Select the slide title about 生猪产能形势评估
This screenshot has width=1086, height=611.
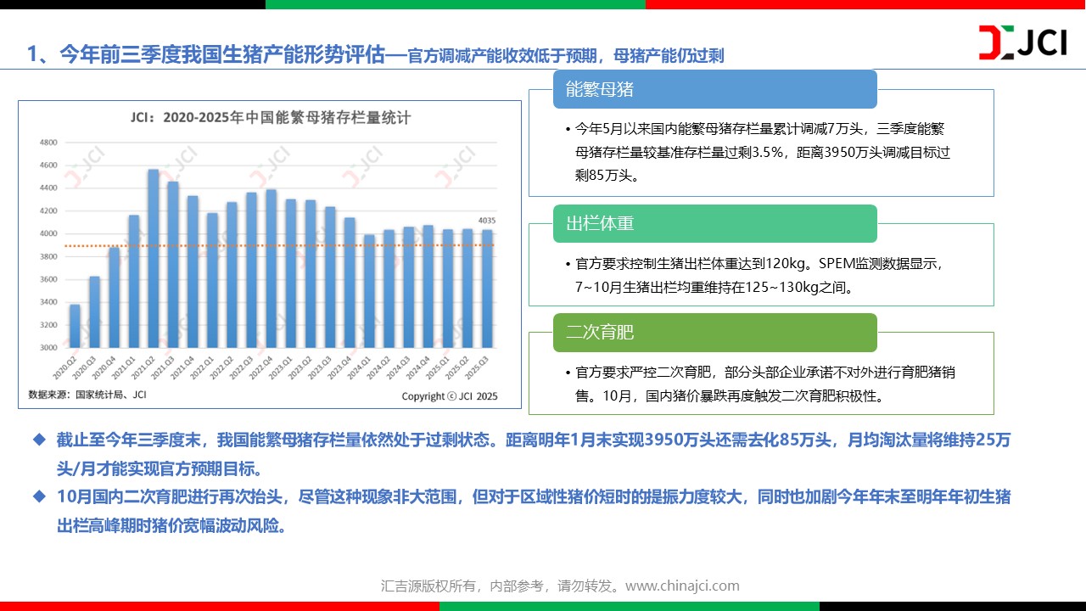pyautogui.click(x=375, y=55)
